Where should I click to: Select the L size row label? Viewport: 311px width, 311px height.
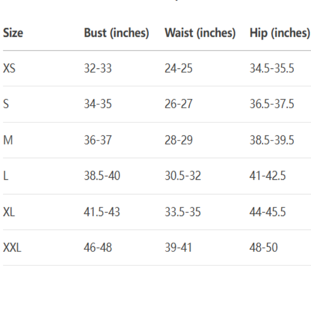point(5,176)
